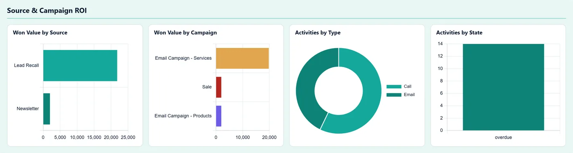
Task: Click the overdue bar in Activities by State
Action: coord(503,87)
